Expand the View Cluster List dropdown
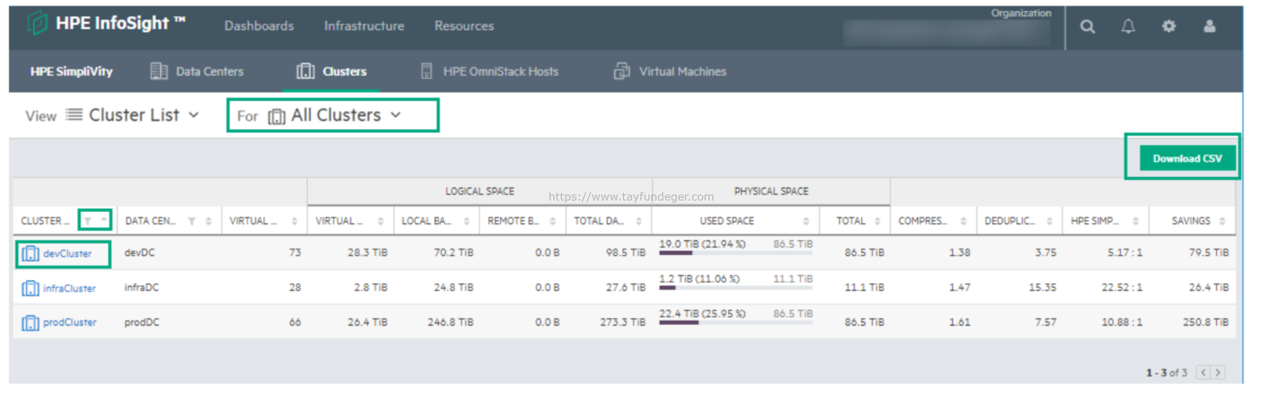The height and width of the screenshot is (393, 1261). coord(194,115)
